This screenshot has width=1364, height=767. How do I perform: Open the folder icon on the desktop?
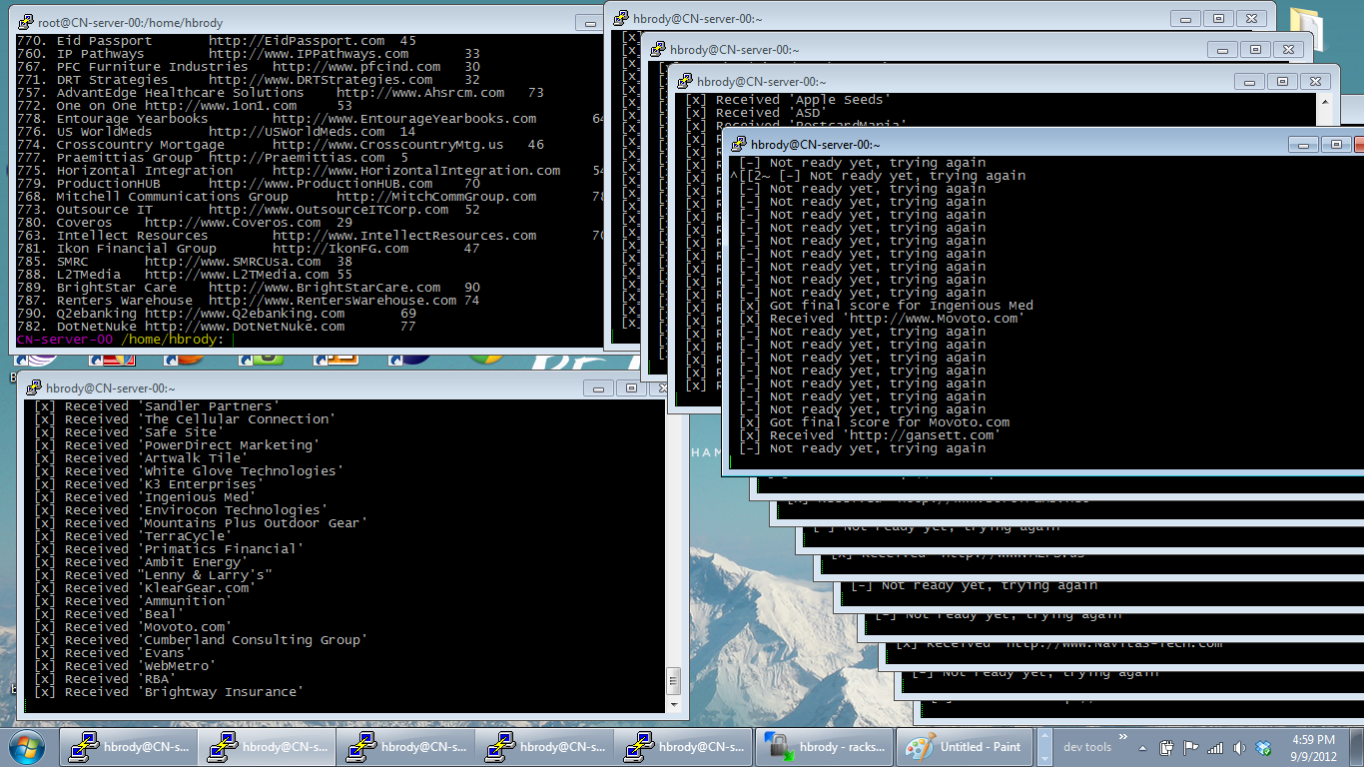coord(1309,25)
